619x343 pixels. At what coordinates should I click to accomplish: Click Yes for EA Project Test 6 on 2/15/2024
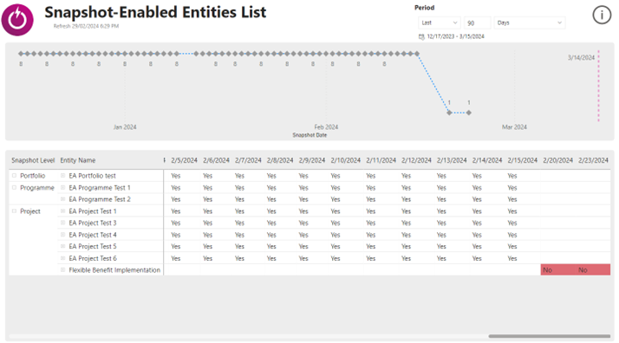[512, 259]
